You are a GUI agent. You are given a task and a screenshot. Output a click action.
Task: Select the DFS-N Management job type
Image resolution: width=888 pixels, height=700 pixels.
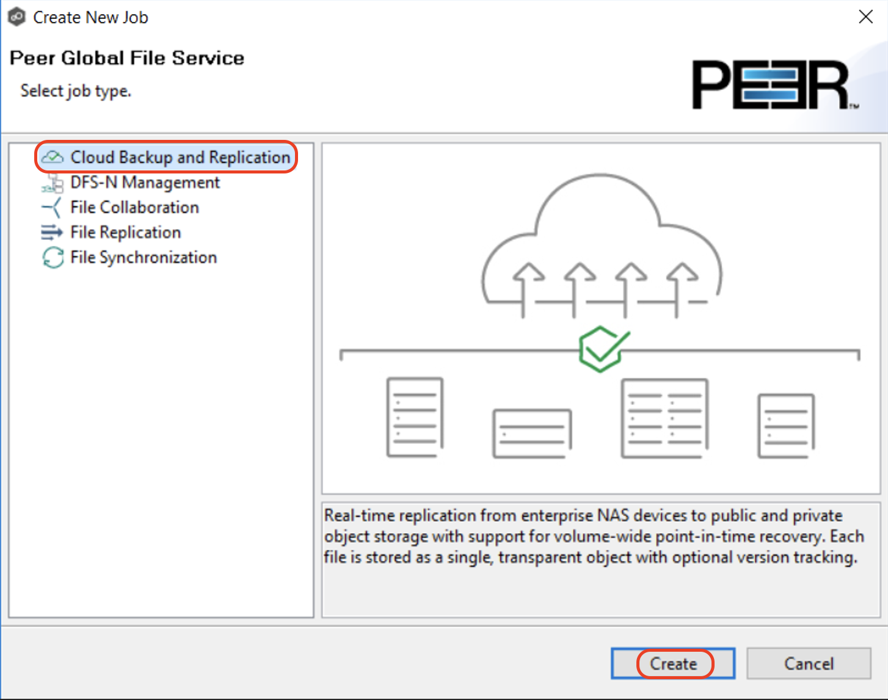click(x=145, y=183)
